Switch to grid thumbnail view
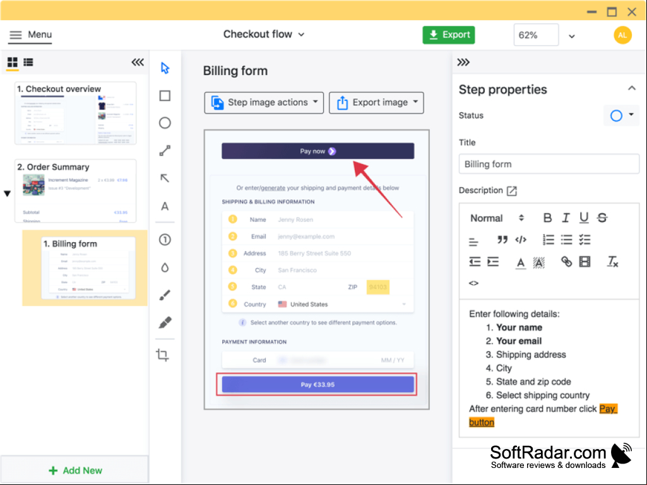 tap(13, 62)
